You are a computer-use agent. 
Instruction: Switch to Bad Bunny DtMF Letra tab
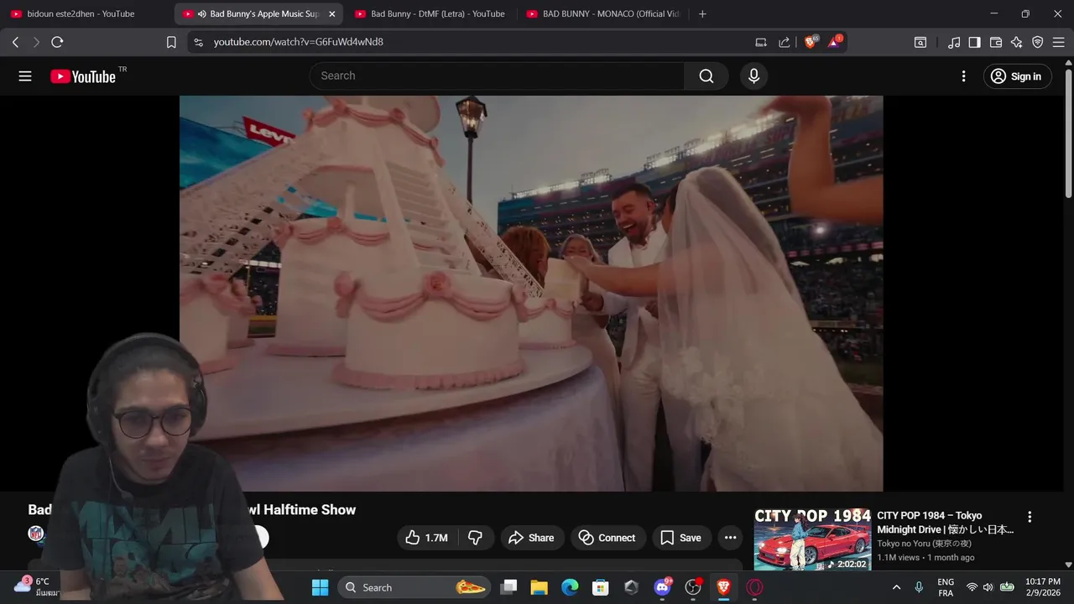click(430, 13)
